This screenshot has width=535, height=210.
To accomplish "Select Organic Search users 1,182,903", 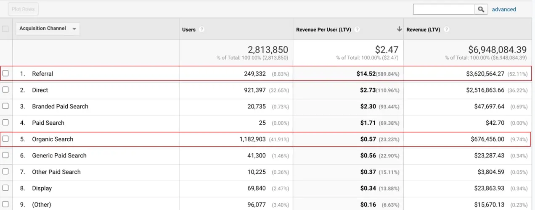I will point(252,139).
